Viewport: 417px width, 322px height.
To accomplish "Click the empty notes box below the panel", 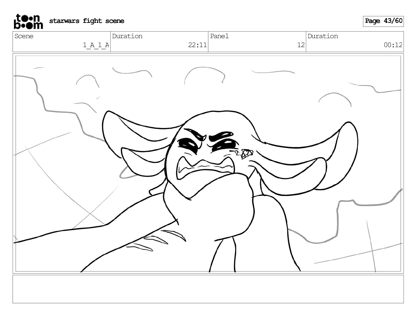I will point(208,289).
